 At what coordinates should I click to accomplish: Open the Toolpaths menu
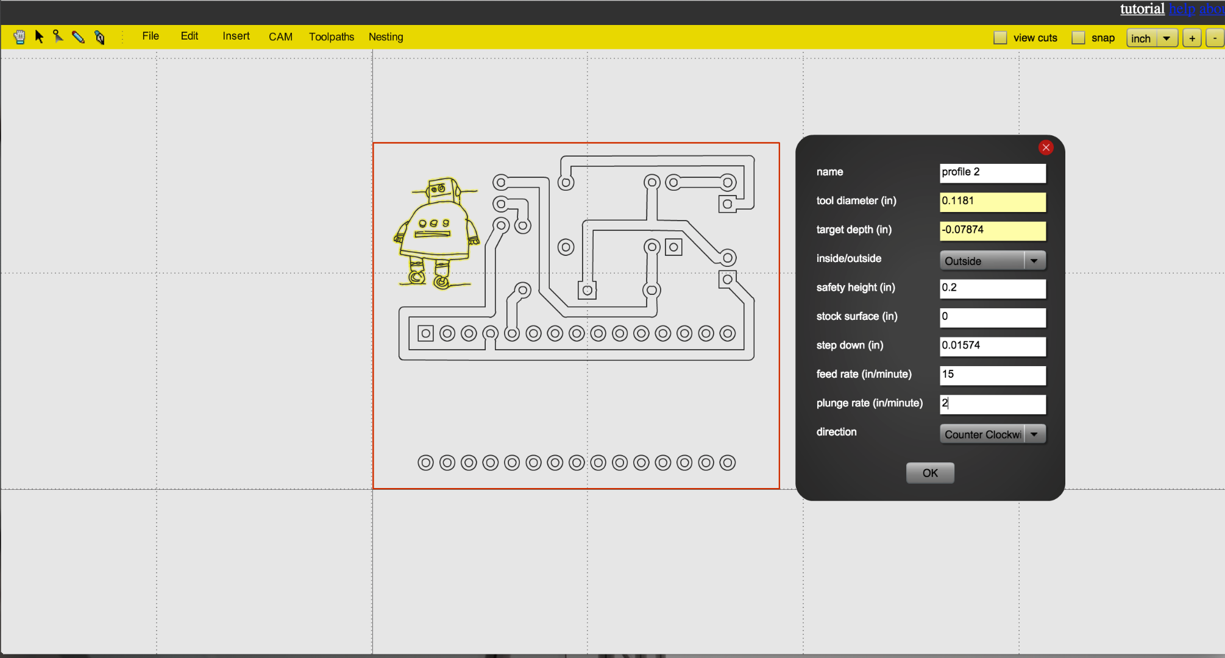[x=331, y=37]
